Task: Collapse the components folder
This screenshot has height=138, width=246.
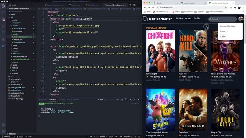Action: click(16, 23)
